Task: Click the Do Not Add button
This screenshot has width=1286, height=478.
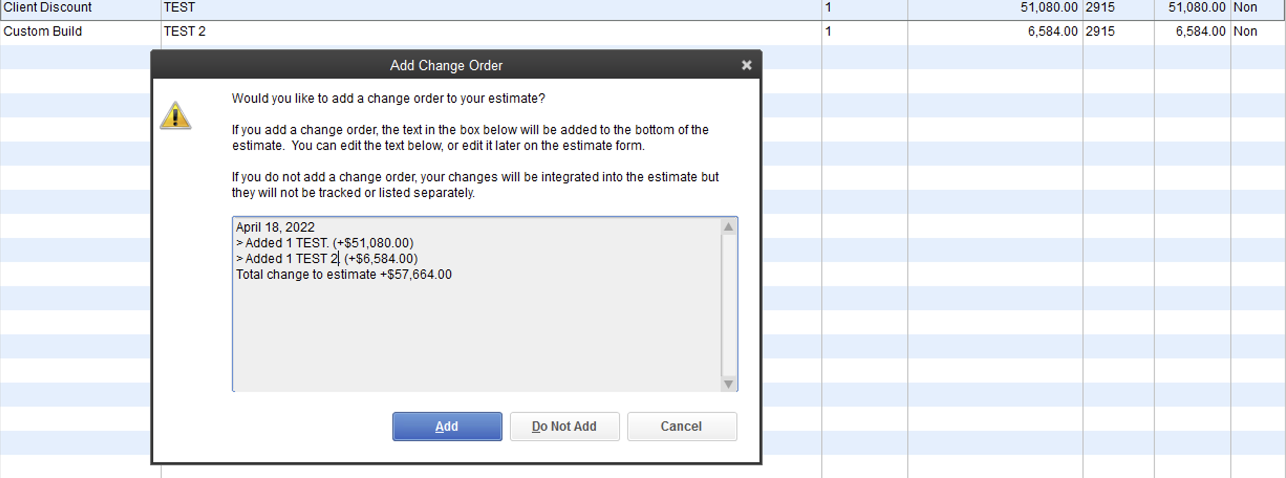Action: tap(564, 426)
